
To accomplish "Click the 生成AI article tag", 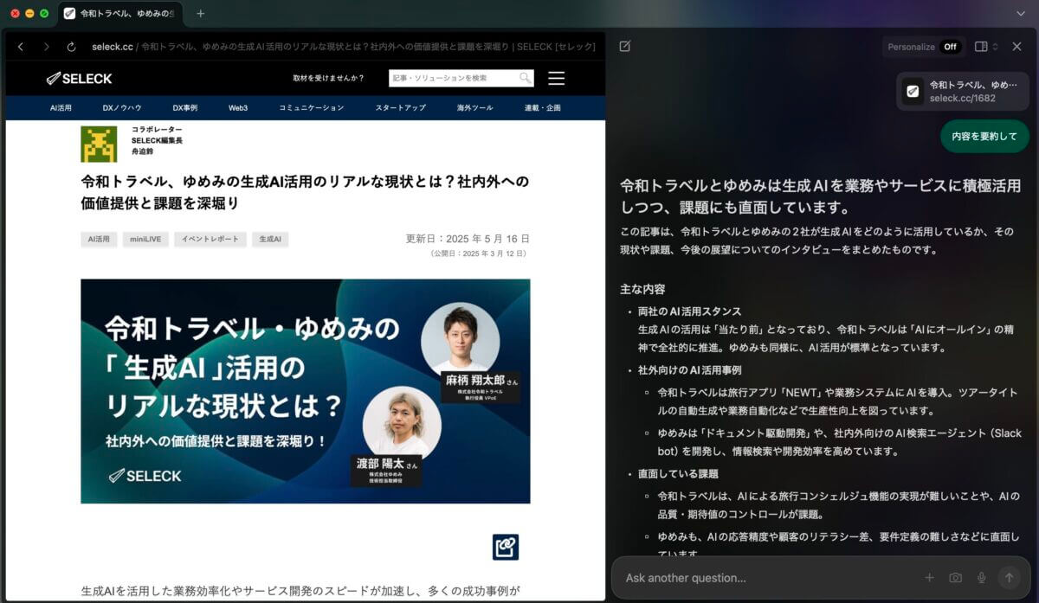I will 270,239.
